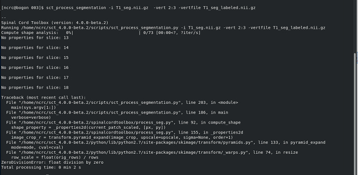The width and height of the screenshot is (358, 175).
Task: Click the 'Traceback (most recent call last)' line
Action: (x=43, y=98)
